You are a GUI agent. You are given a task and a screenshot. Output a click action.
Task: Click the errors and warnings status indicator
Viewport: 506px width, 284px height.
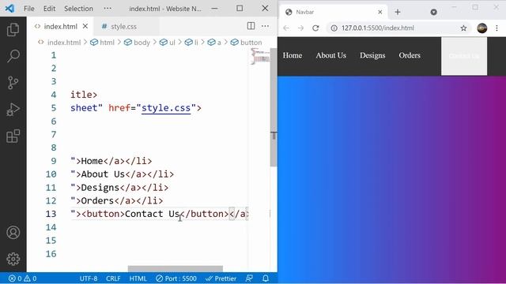point(23,278)
